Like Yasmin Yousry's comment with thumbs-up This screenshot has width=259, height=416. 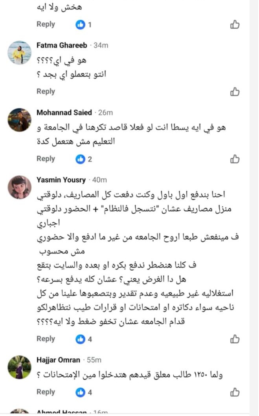coord(235,339)
